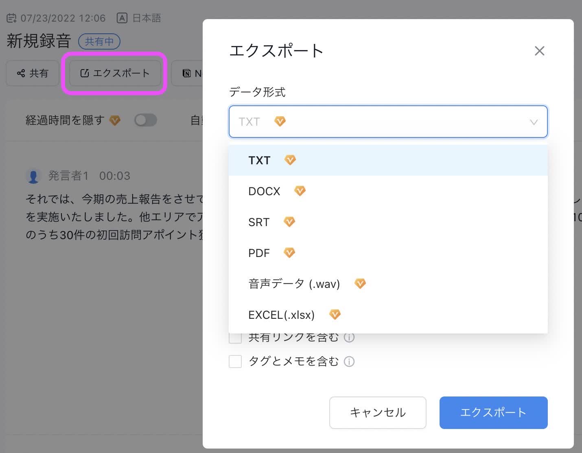Click the Notion button in toolbar

pyautogui.click(x=187, y=73)
